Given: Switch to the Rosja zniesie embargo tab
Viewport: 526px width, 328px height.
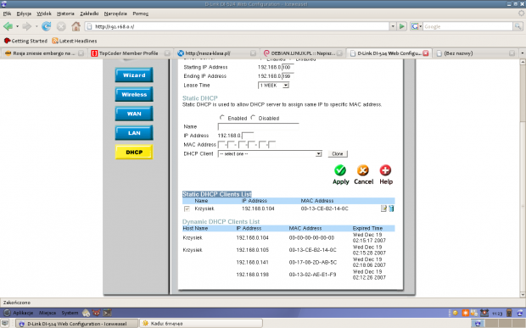Looking at the screenshot, I should point(43,53).
